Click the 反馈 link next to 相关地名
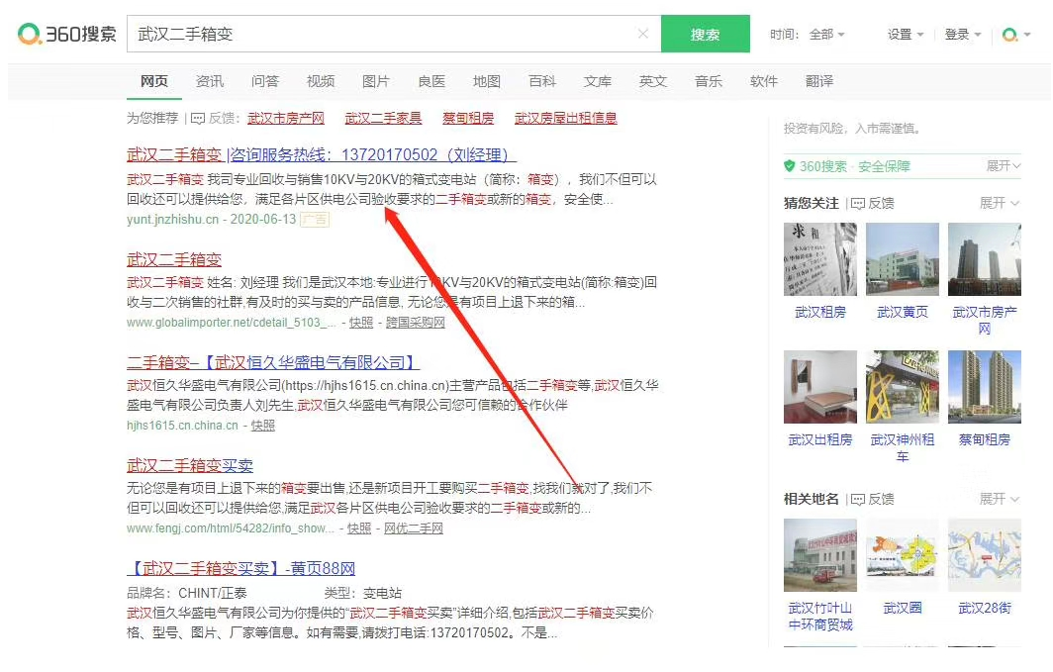This screenshot has width=1053, height=672. pyautogui.click(x=881, y=500)
